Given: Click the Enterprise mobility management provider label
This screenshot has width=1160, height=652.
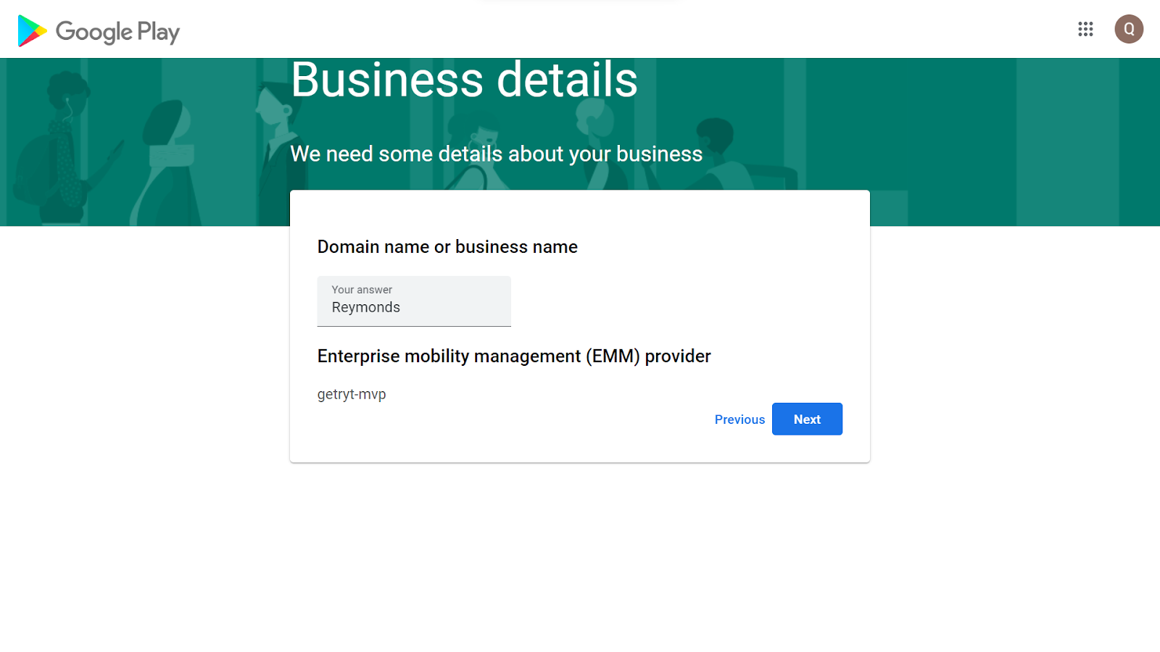Looking at the screenshot, I should [514, 356].
